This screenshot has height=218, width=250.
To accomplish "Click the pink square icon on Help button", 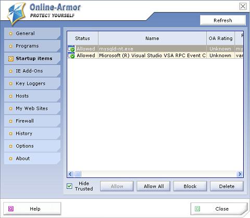I will [11, 209].
